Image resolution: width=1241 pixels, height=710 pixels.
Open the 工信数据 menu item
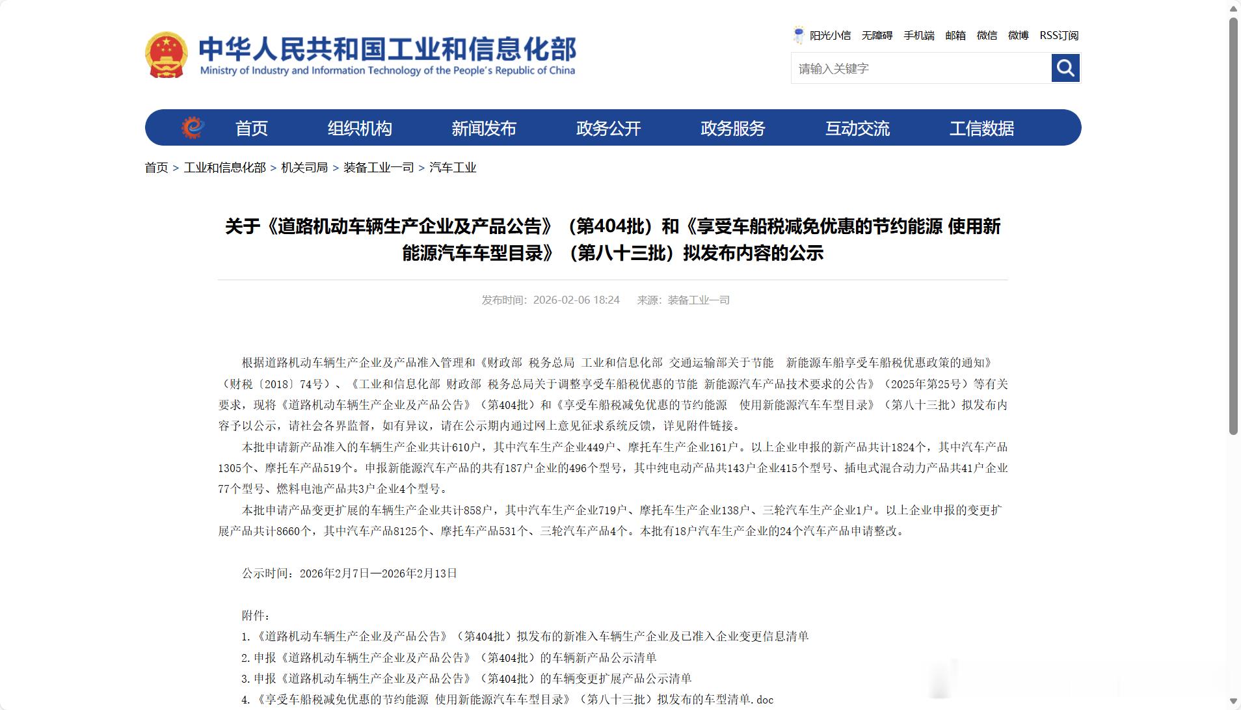pos(982,128)
